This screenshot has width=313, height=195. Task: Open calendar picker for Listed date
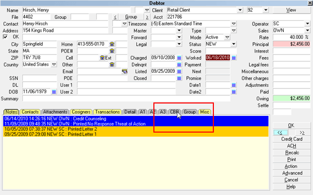179,71
